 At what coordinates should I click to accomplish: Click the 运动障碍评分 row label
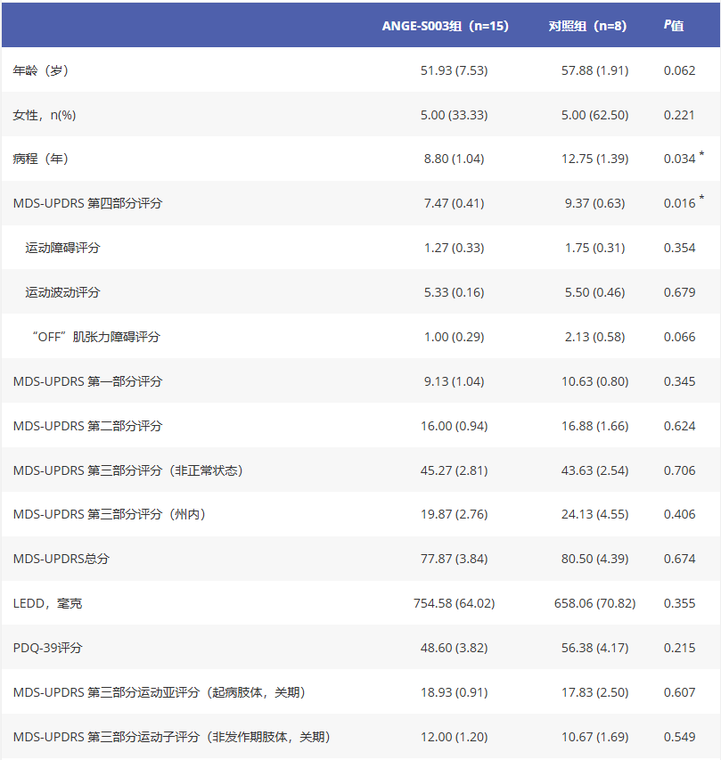tap(62, 249)
